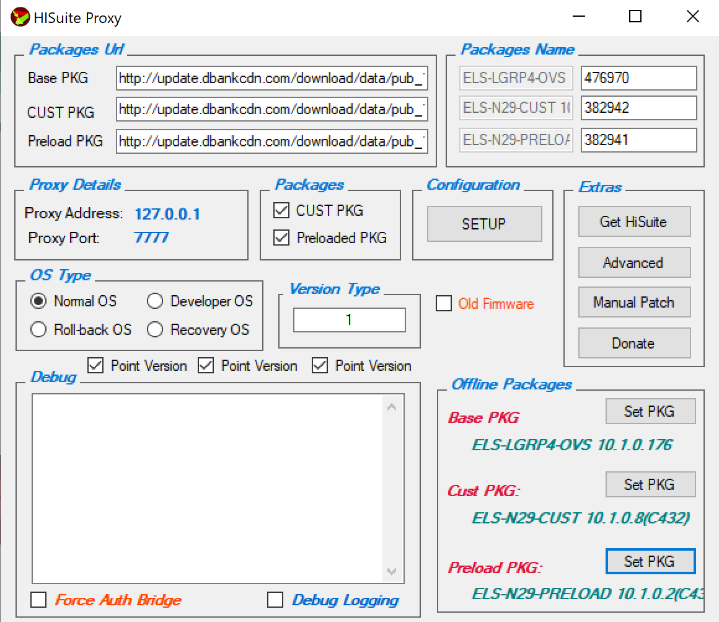Viewport: 719px width, 622px height.
Task: Toggle the last Point Version checkbox
Action: (320, 366)
